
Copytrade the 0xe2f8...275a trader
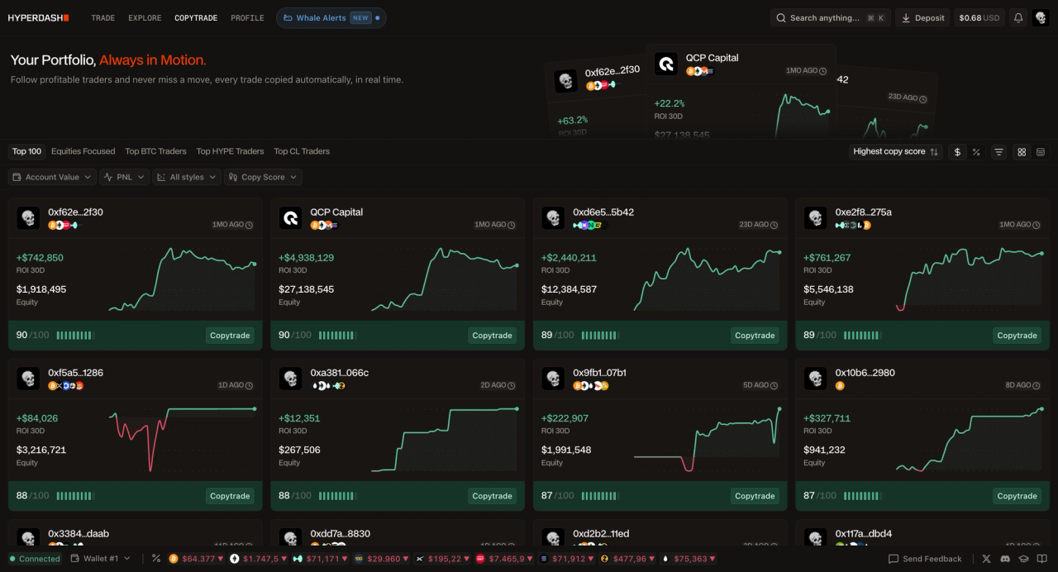1017,336
